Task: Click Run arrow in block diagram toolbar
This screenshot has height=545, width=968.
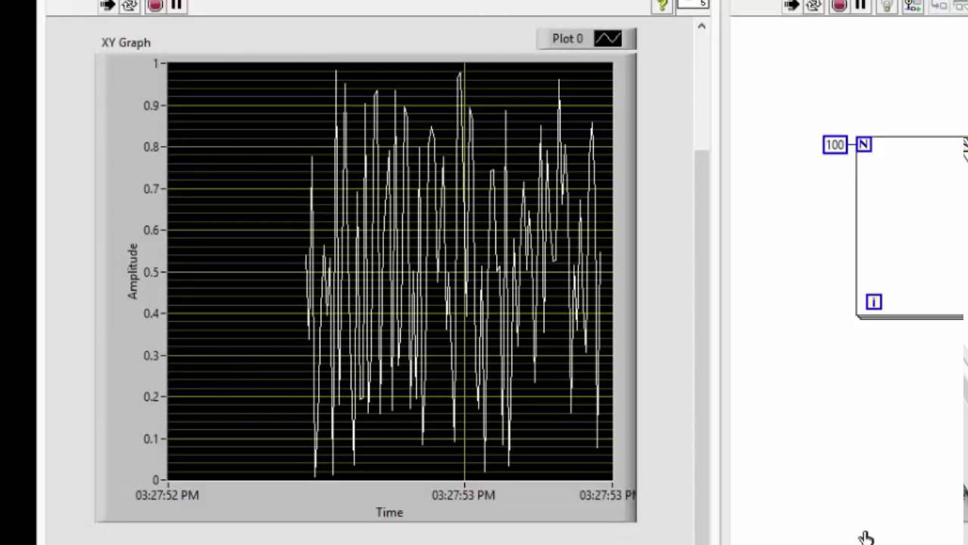Action: coord(792,5)
